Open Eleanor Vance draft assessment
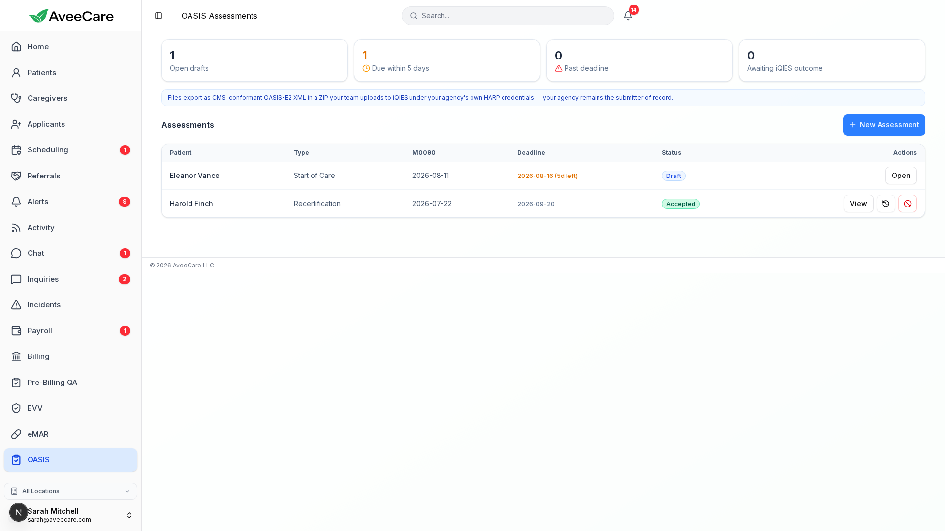The image size is (945, 531). (x=901, y=176)
